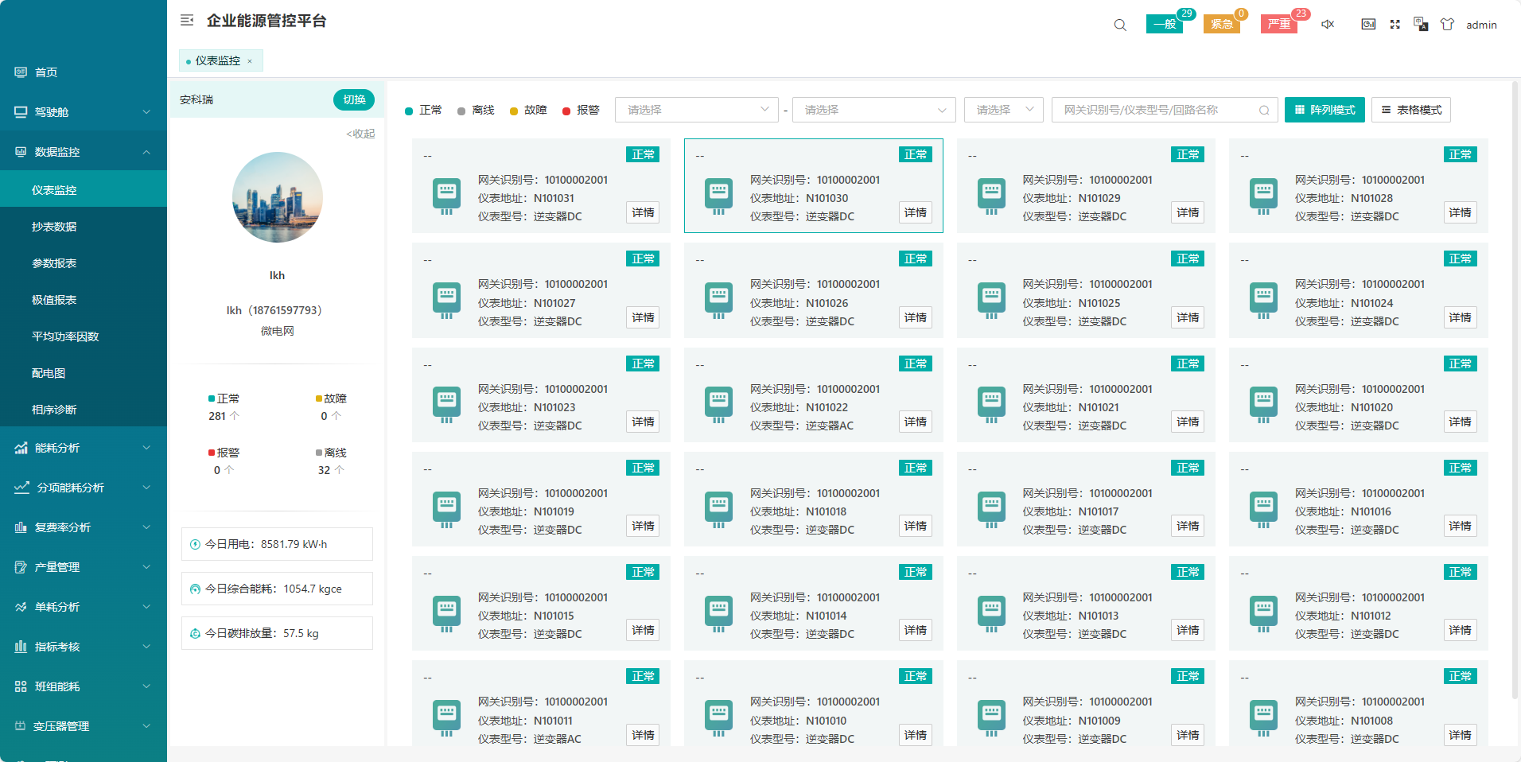Expand the 能耗分析 sidebar menu
Viewport: 1521px width, 762px height.
[x=83, y=448]
